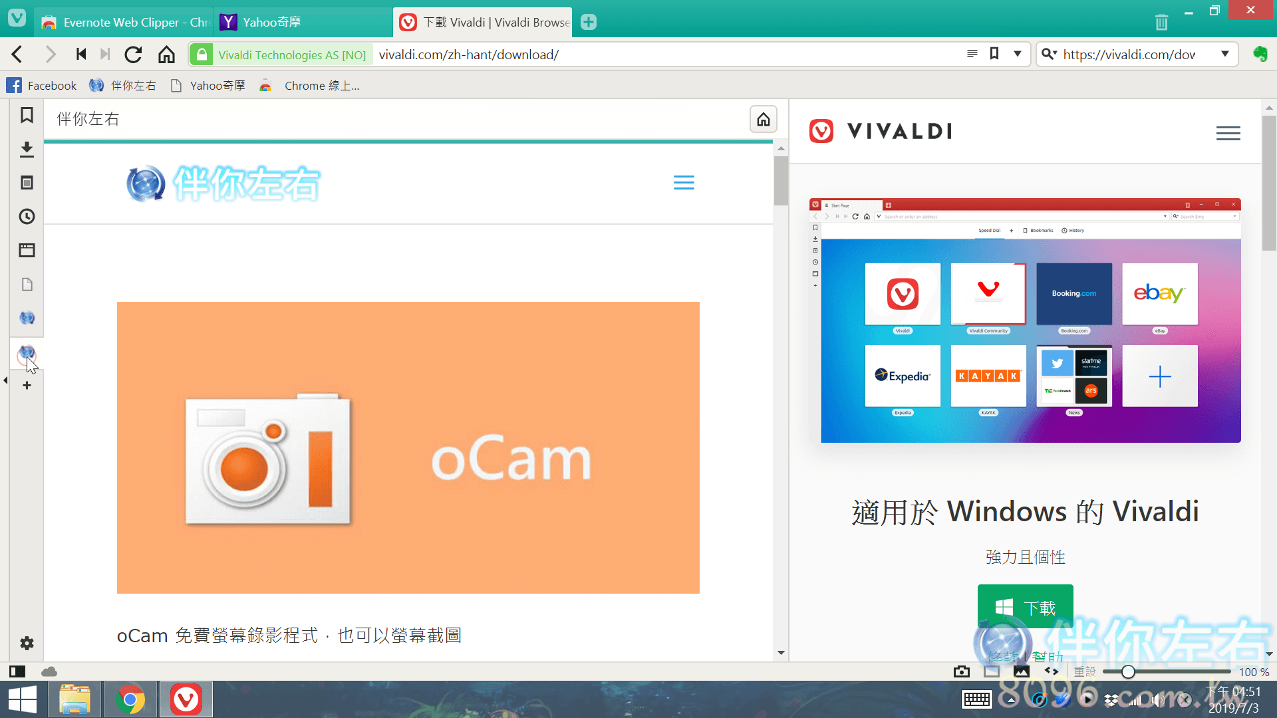Go forward to next page
Viewport: 1277px width, 718px height.
(50, 55)
